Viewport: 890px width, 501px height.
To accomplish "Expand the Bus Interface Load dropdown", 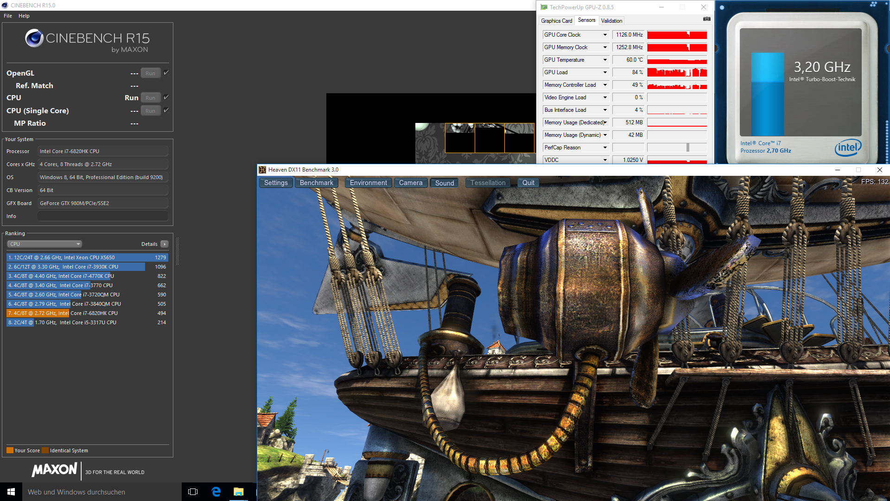I will (605, 110).
